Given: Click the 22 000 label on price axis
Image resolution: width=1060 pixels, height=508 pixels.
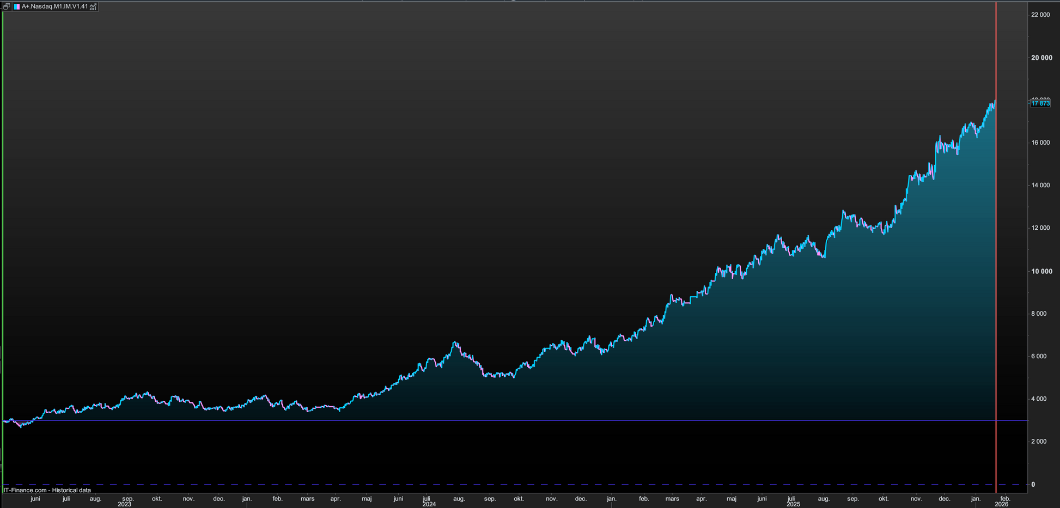Looking at the screenshot, I should [x=1040, y=15].
